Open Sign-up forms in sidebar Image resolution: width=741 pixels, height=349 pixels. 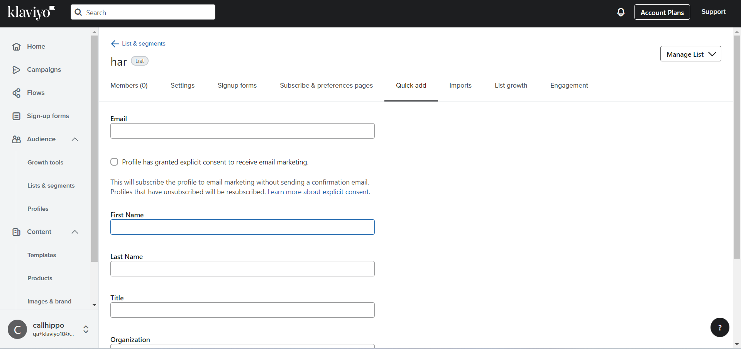[48, 116]
